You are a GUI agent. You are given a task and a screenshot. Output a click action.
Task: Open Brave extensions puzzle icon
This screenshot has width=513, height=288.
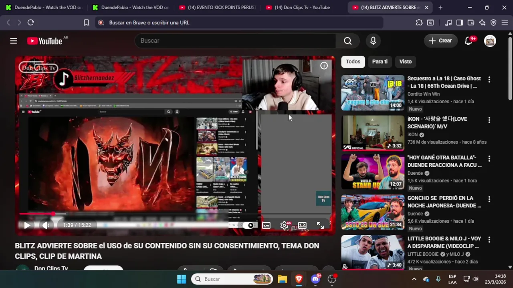[x=419, y=22]
